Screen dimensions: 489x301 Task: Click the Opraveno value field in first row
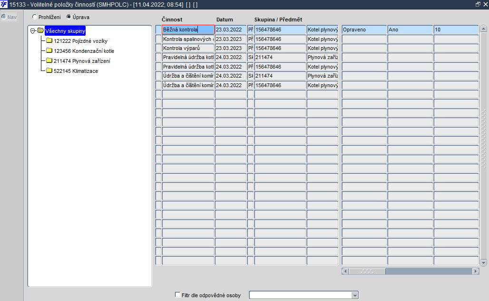tap(364, 30)
